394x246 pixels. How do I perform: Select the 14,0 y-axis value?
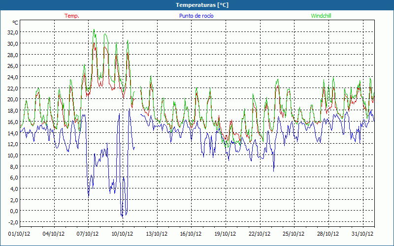[13, 133]
